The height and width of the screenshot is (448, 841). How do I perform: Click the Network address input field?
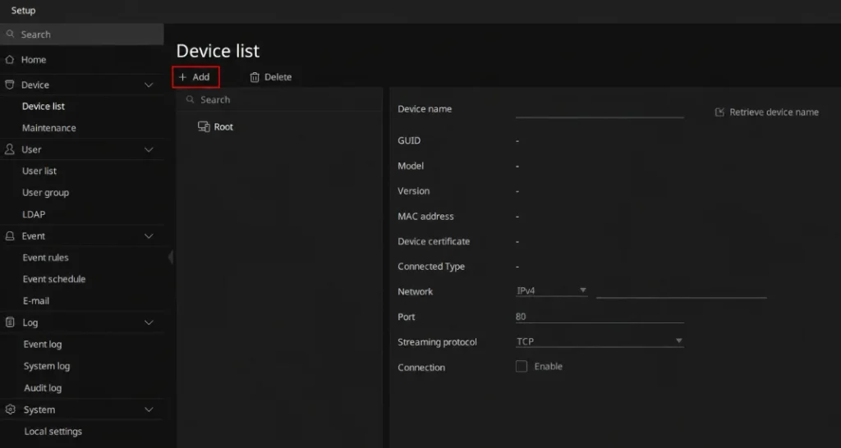[681, 291]
